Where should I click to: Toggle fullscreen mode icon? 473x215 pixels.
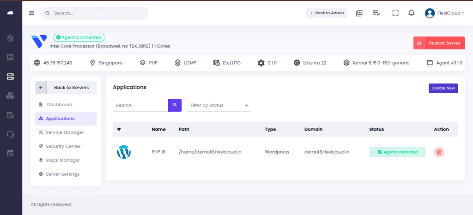coord(395,13)
